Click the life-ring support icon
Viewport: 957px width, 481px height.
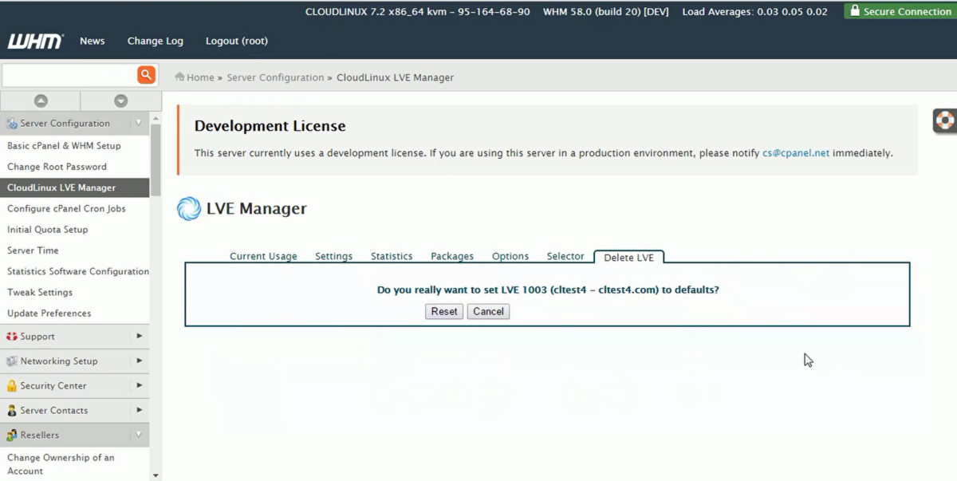click(945, 120)
